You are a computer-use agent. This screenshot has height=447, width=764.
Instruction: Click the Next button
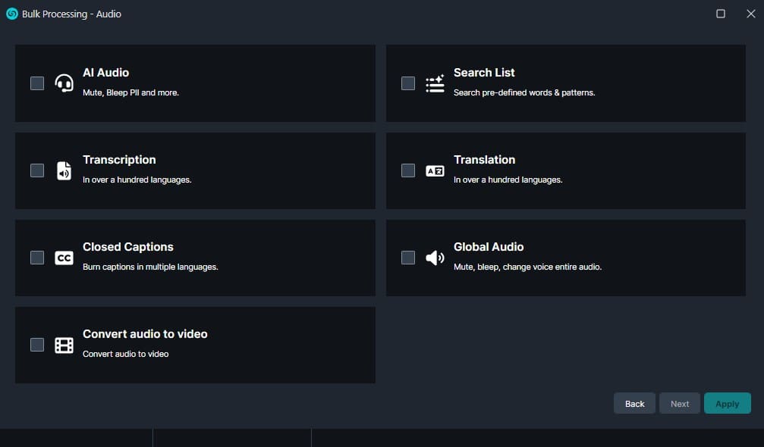[680, 403]
